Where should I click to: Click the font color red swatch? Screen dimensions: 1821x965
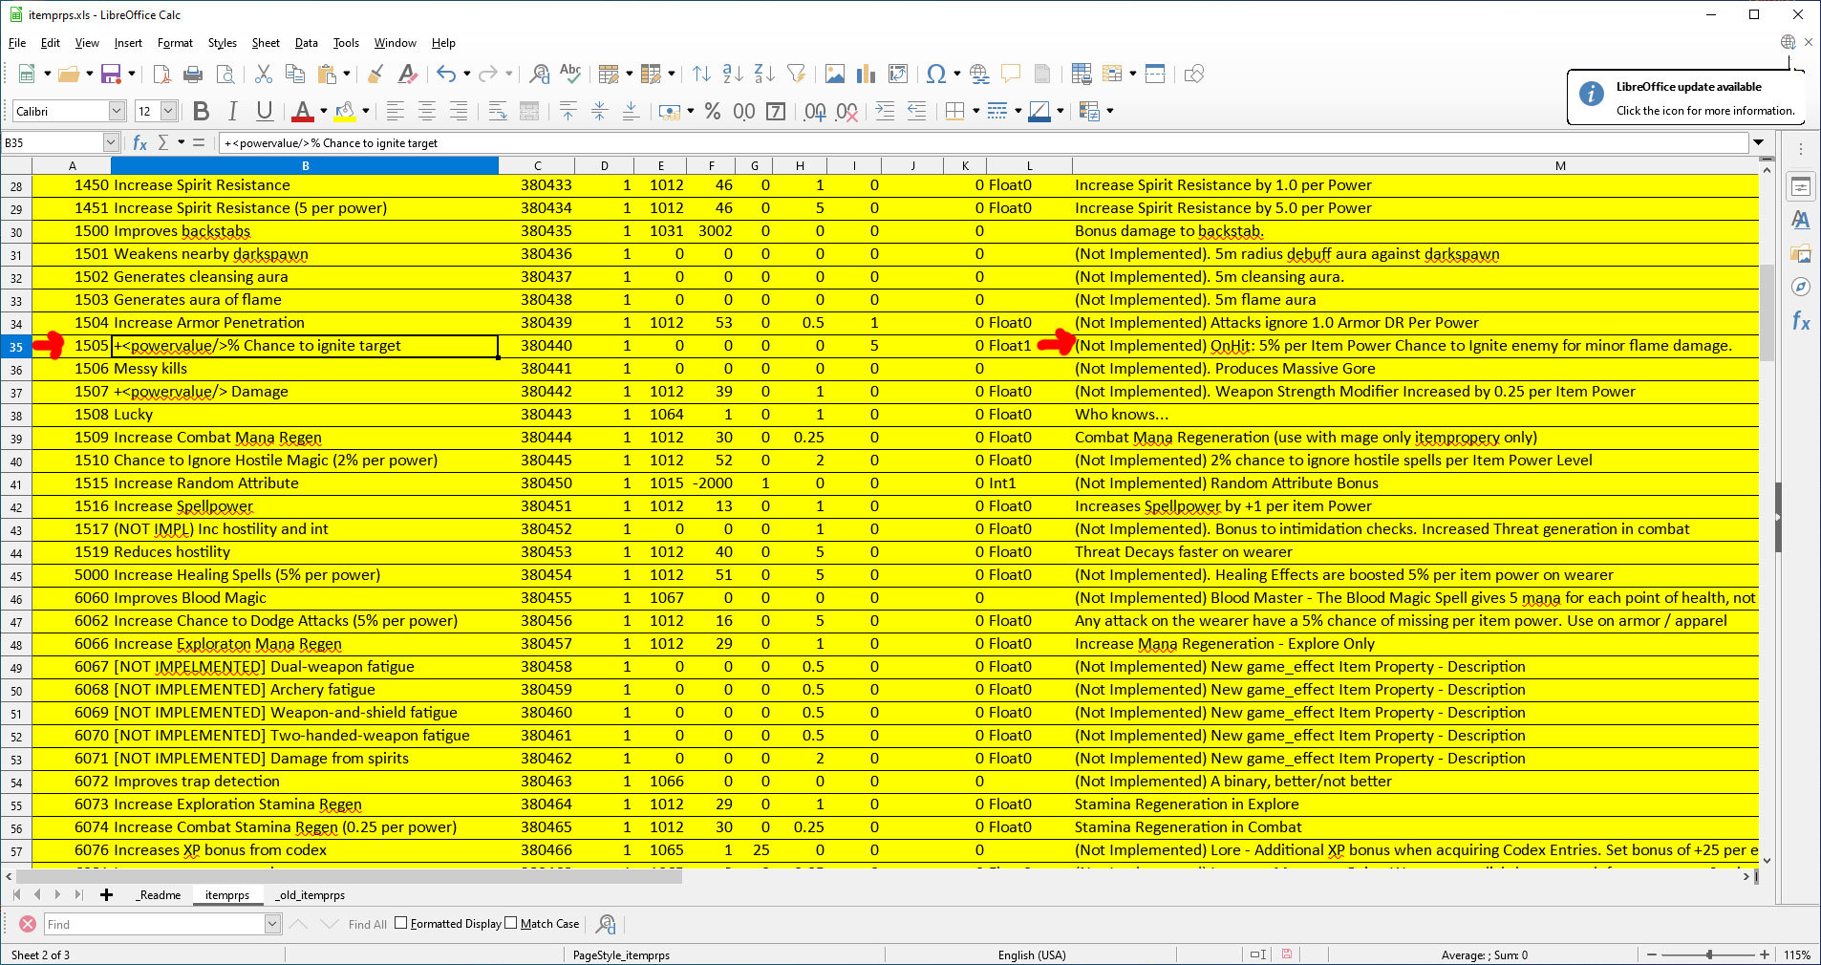(x=302, y=111)
